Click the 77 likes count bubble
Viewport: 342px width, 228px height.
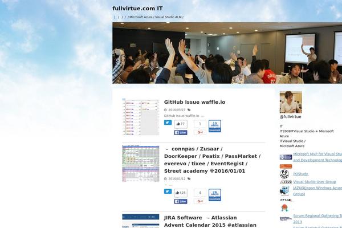point(181,124)
